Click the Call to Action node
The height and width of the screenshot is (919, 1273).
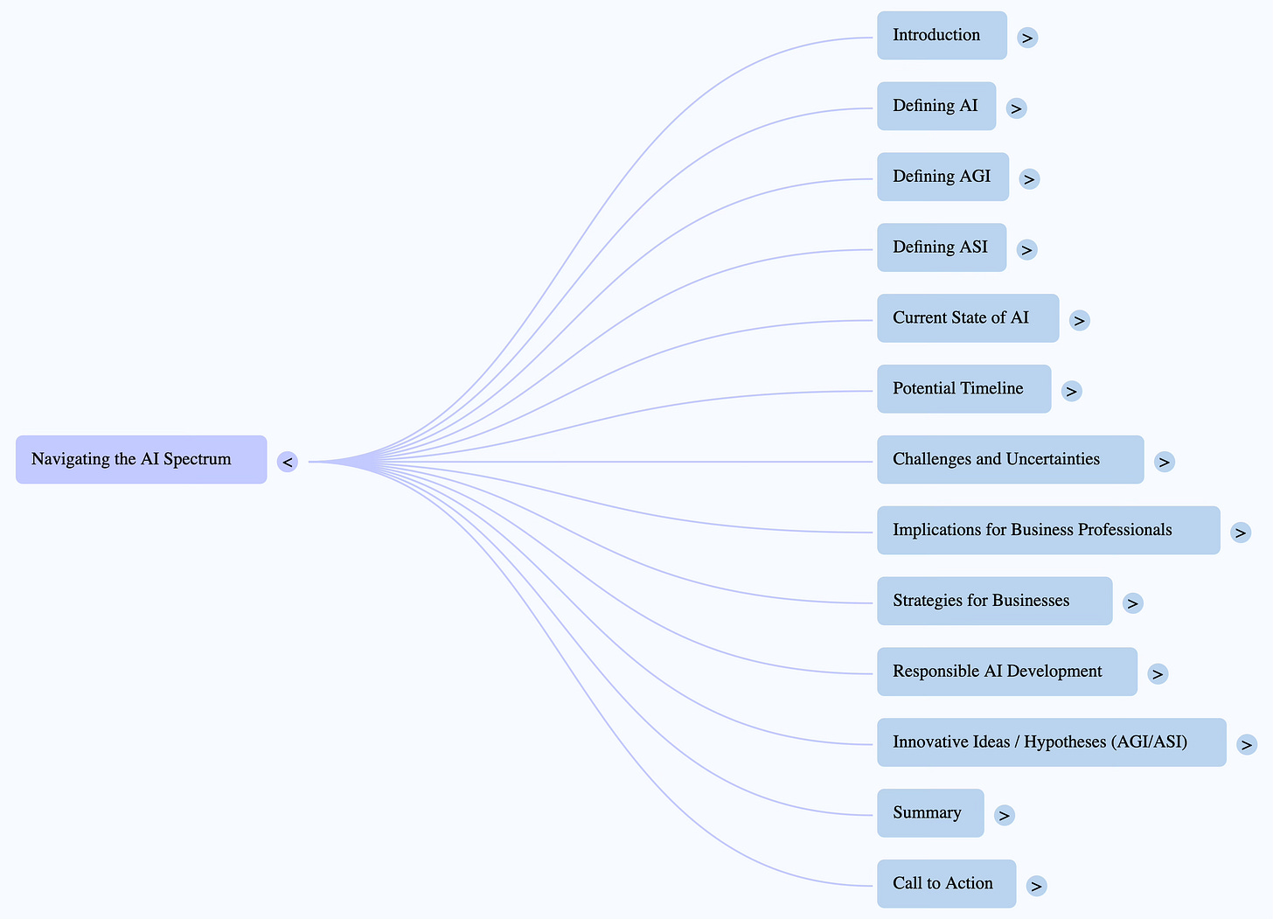click(x=947, y=883)
